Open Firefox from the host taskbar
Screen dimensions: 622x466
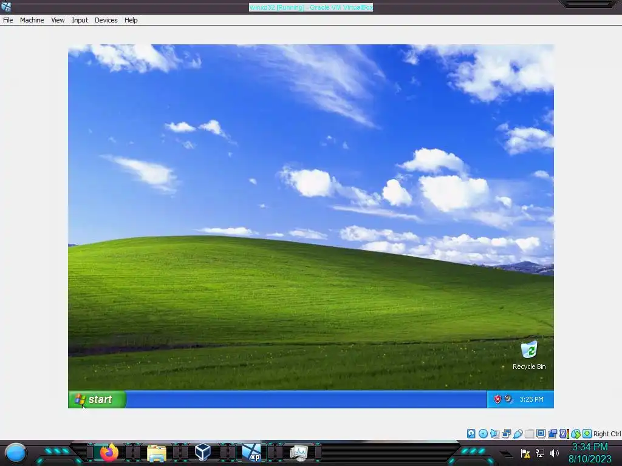109,453
